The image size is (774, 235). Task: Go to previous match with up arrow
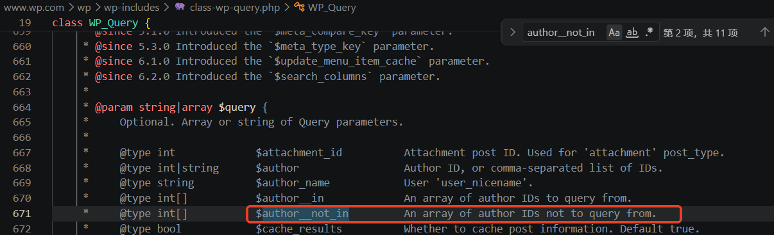(764, 32)
